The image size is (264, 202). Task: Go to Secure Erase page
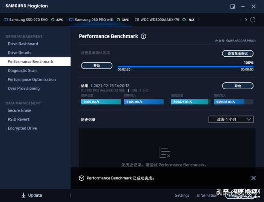pyautogui.click(x=20, y=110)
